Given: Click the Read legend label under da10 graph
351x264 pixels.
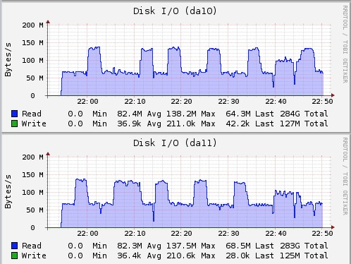Looking at the screenshot, I should pyautogui.click(x=32, y=114).
